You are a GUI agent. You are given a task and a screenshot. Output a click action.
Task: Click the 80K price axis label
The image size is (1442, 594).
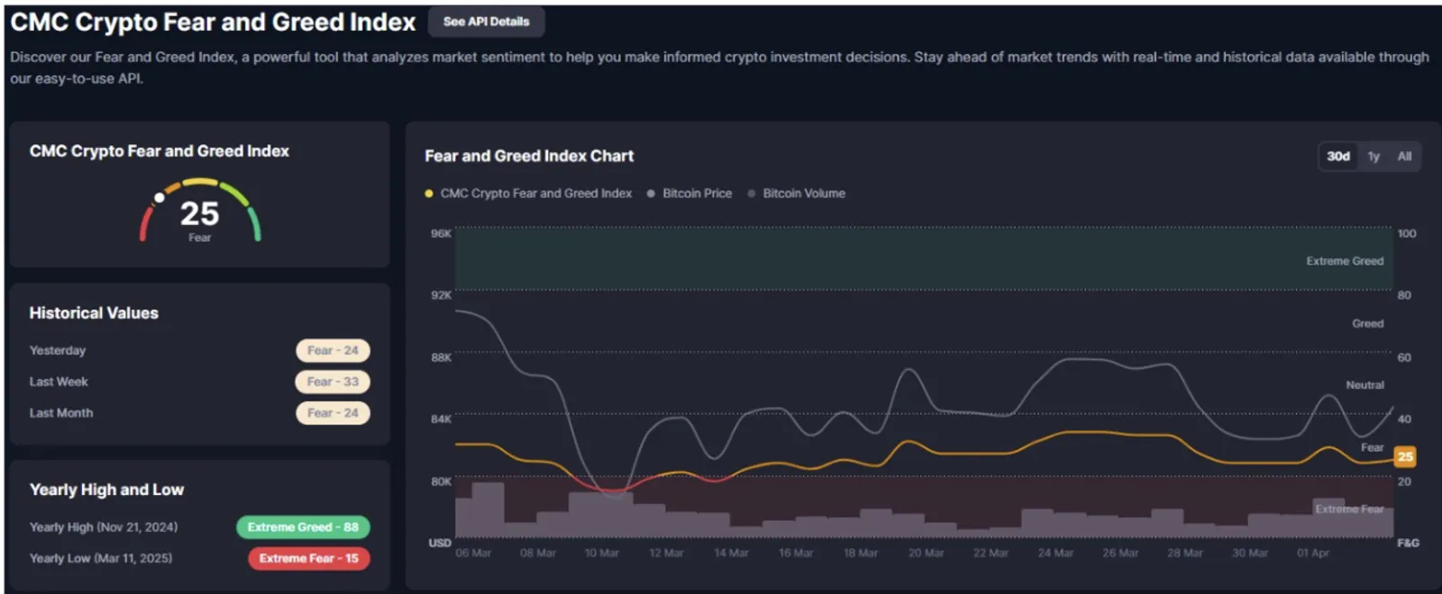[441, 482]
